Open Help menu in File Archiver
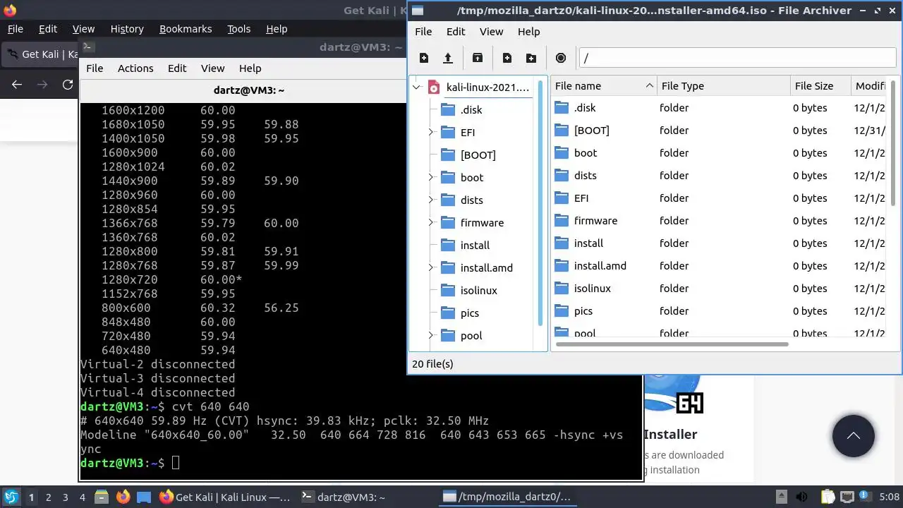The width and height of the screenshot is (903, 508). [x=529, y=32]
